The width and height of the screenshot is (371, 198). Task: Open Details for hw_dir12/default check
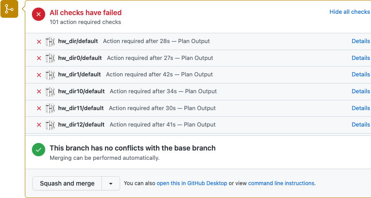[x=361, y=125]
